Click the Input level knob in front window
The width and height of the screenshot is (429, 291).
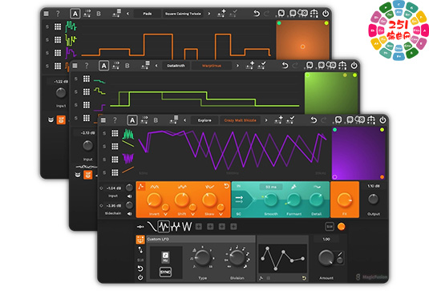pyautogui.click(x=129, y=188)
